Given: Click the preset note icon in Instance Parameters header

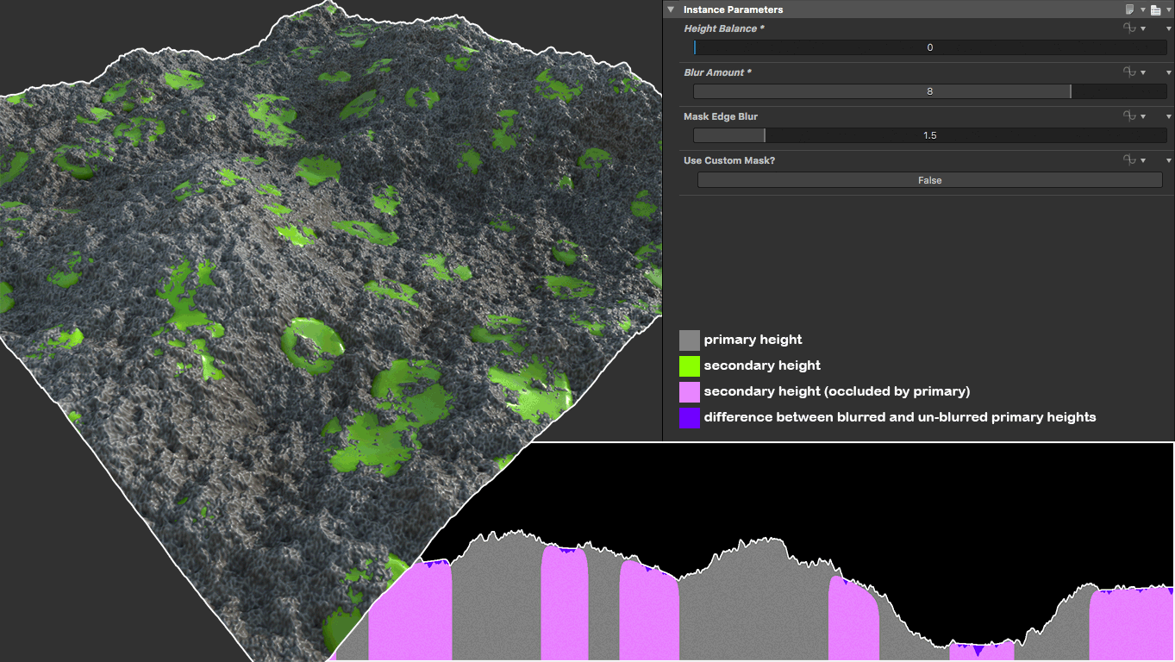Looking at the screenshot, I should (1129, 9).
